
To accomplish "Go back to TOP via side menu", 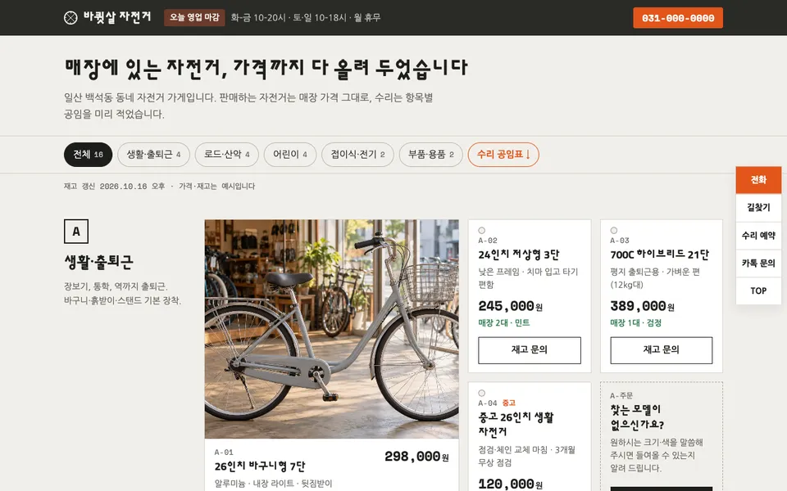I will pyautogui.click(x=758, y=291).
